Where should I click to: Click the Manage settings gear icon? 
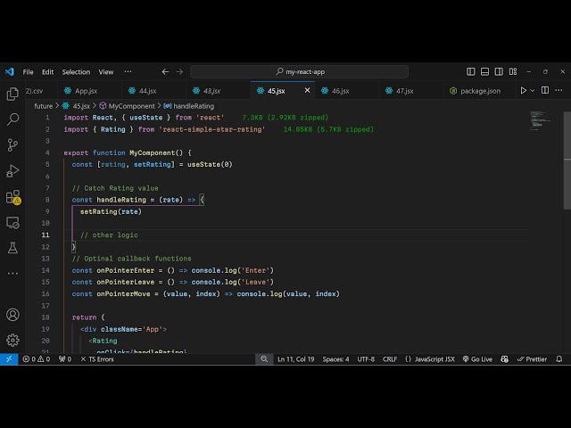(x=12, y=340)
